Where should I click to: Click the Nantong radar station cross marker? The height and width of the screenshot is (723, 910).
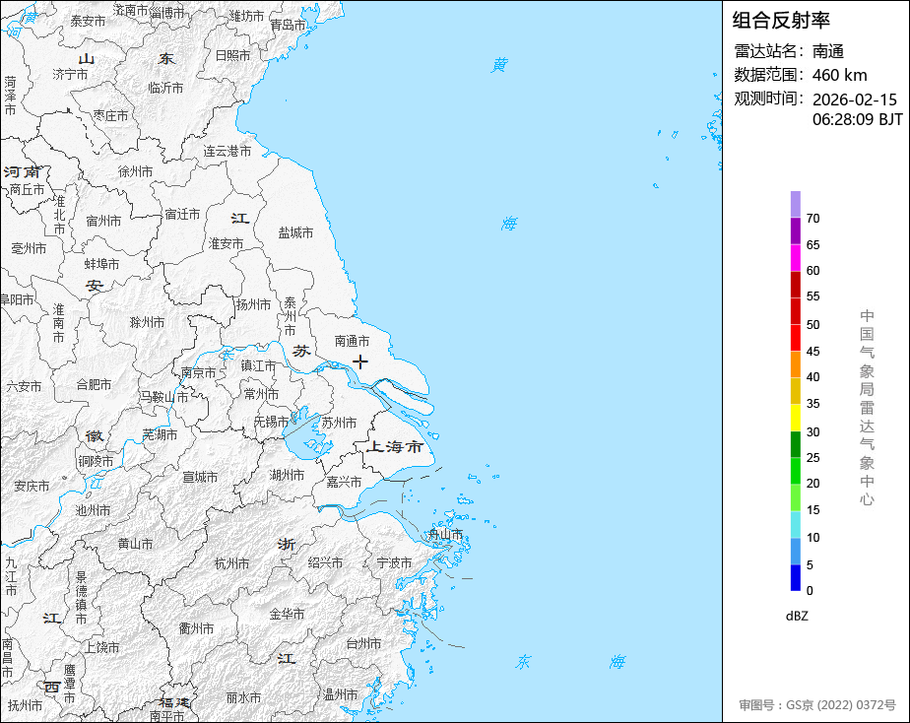click(360, 361)
